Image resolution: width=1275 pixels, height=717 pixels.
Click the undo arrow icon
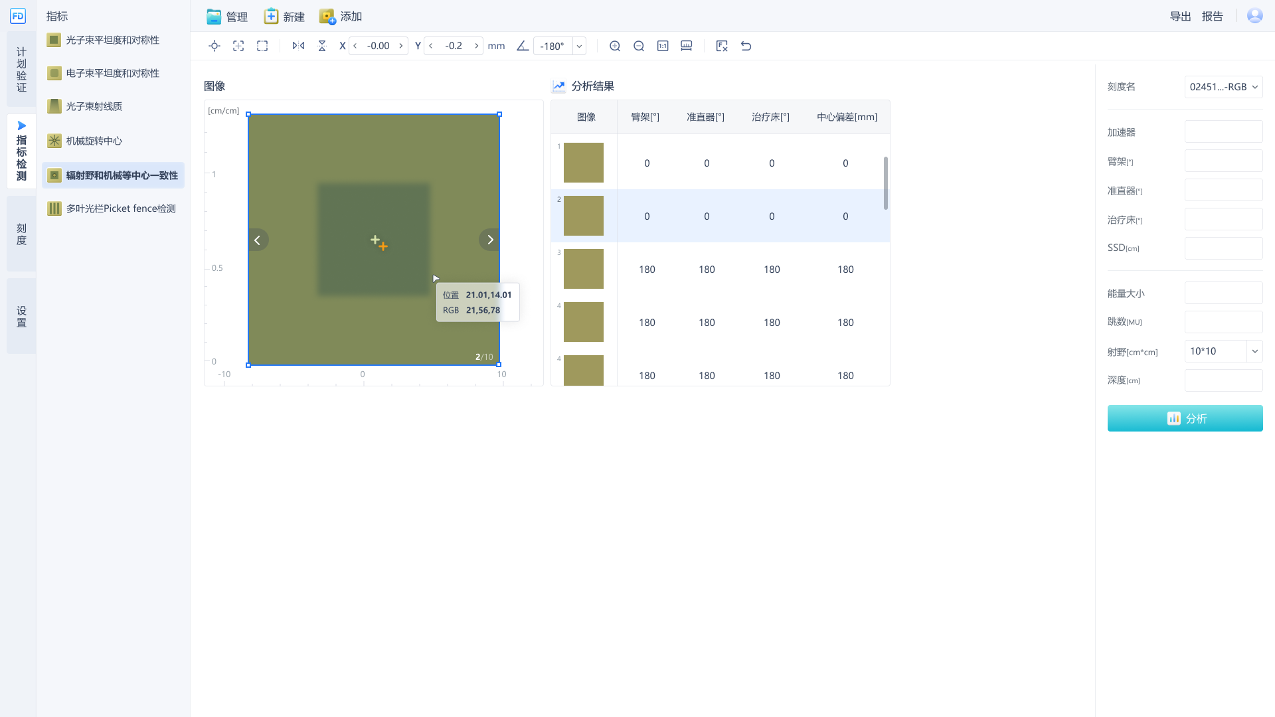point(746,46)
